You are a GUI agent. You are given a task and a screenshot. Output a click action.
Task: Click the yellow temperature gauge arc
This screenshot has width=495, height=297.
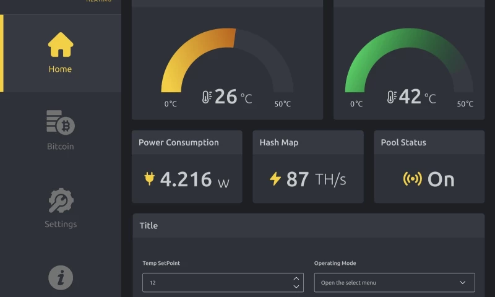(x=186, y=53)
